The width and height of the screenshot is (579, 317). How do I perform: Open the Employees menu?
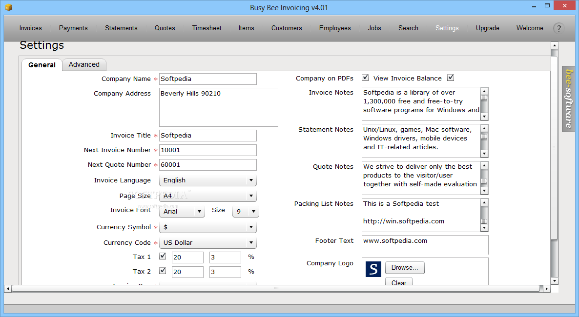[x=335, y=28]
